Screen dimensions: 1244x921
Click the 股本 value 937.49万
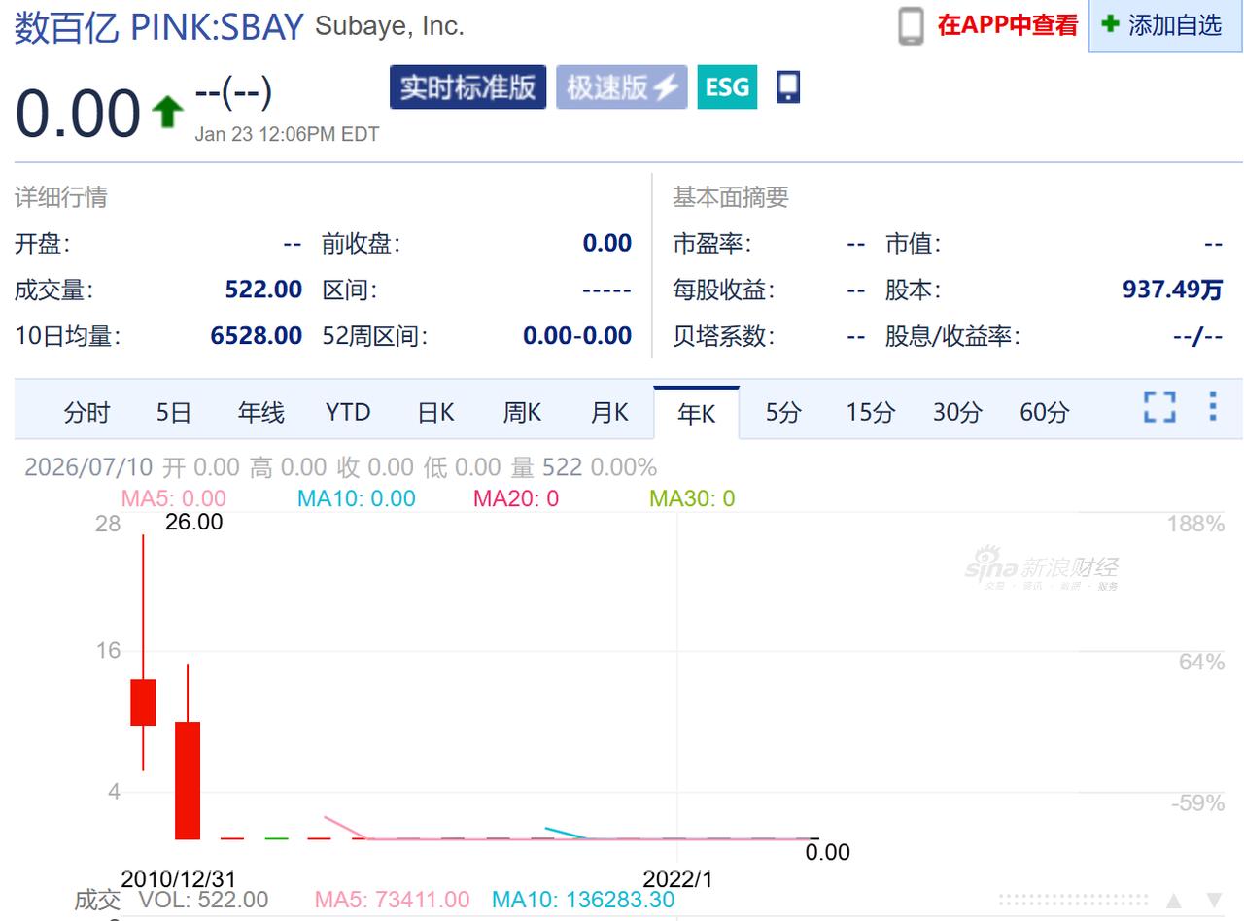pos(1172,290)
